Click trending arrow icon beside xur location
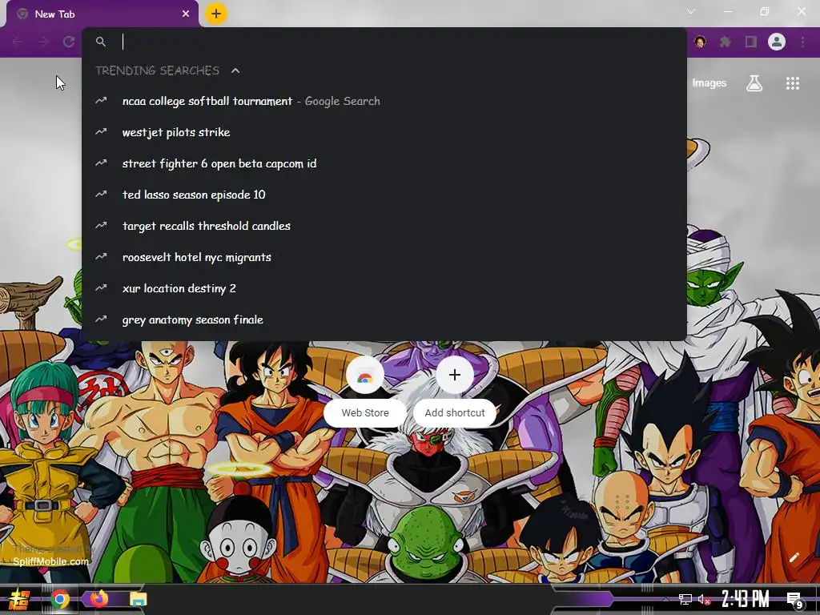820x615 pixels. pyautogui.click(x=101, y=287)
